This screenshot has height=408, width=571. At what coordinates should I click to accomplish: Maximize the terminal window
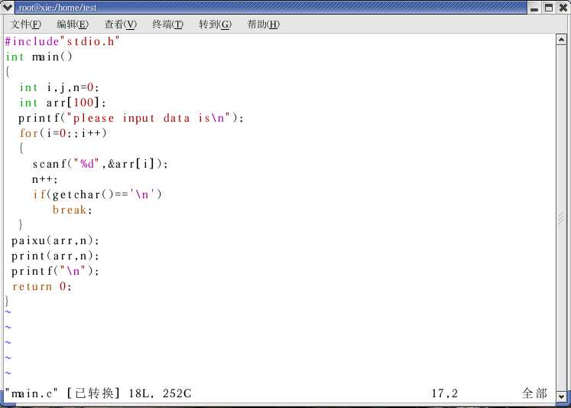point(548,8)
